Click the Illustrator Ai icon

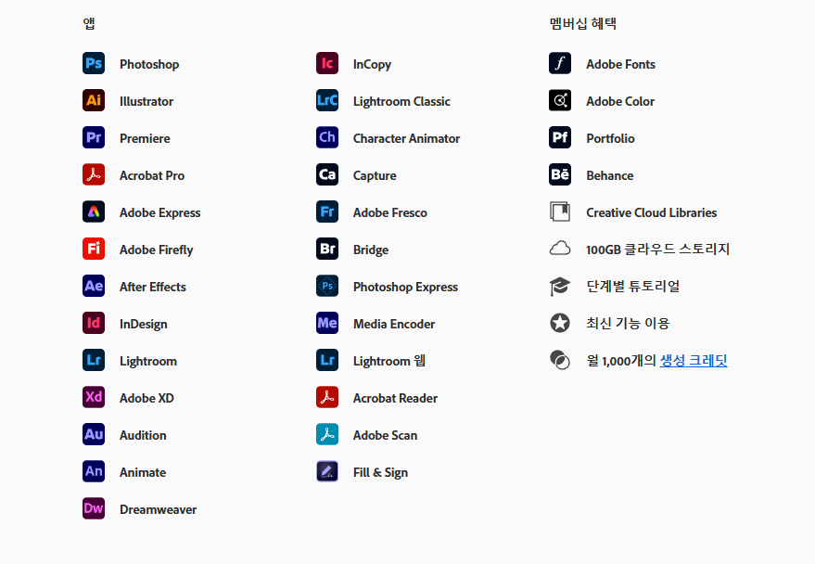point(94,100)
